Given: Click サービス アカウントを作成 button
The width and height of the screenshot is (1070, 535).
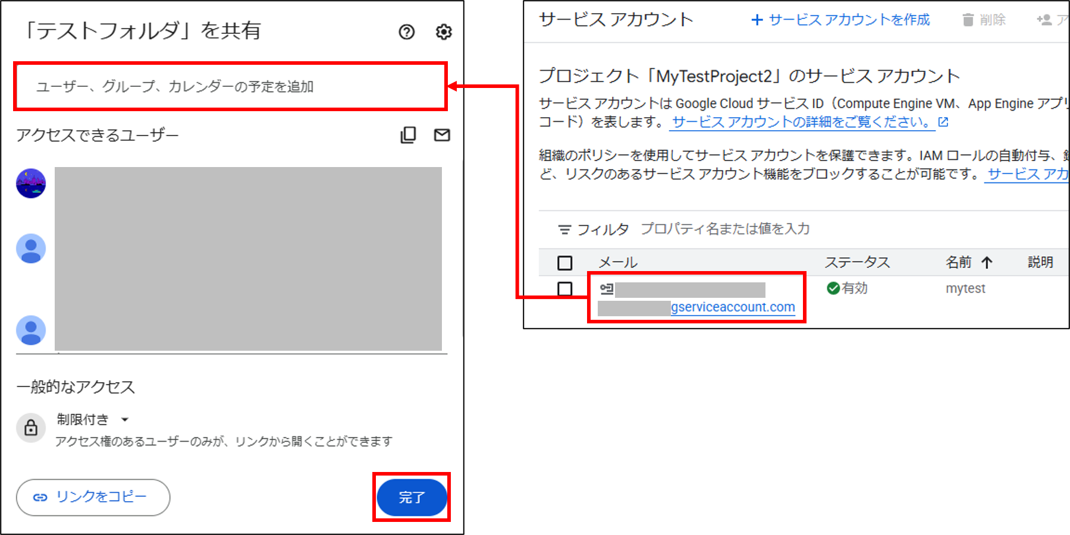Looking at the screenshot, I should (x=840, y=20).
